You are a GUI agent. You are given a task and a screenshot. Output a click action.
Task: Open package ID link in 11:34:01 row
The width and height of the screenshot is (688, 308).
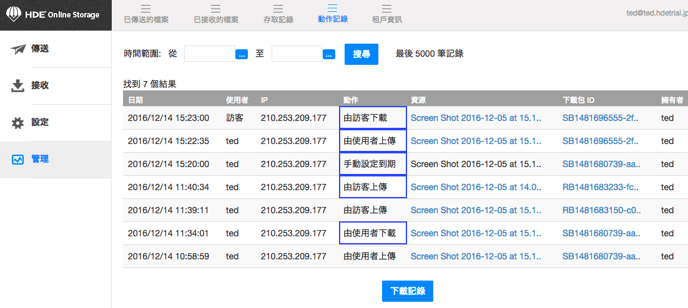[602, 233]
